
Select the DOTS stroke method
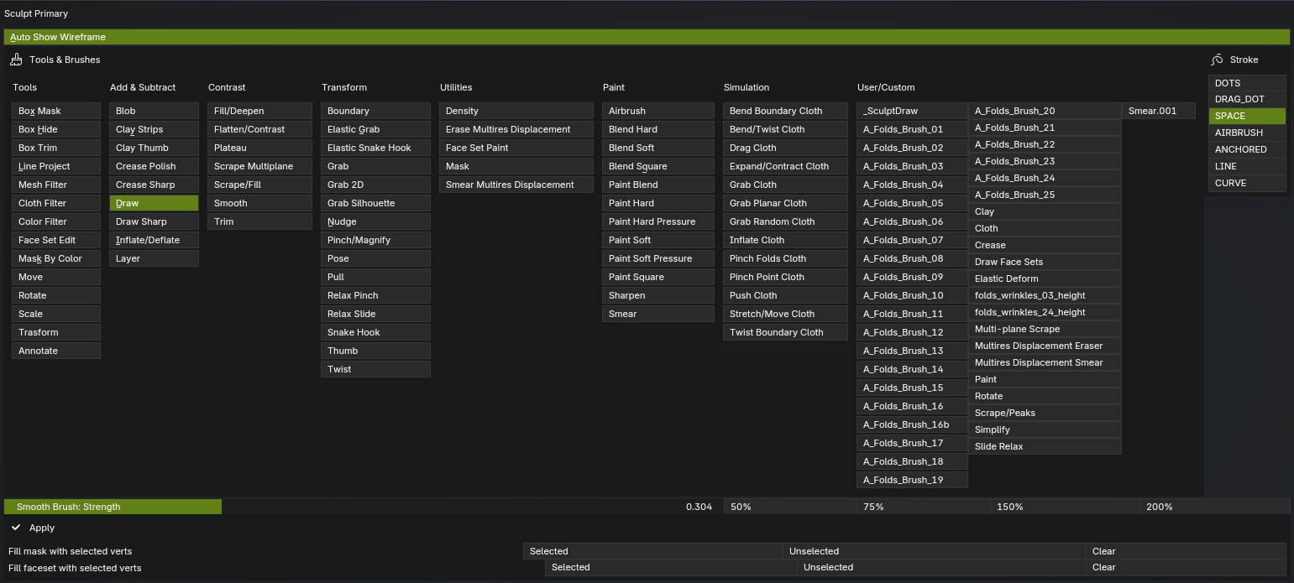point(1247,83)
